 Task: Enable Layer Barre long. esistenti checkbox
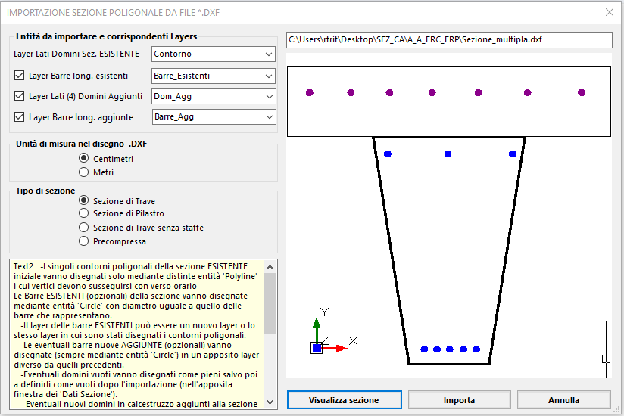pyautogui.click(x=19, y=76)
